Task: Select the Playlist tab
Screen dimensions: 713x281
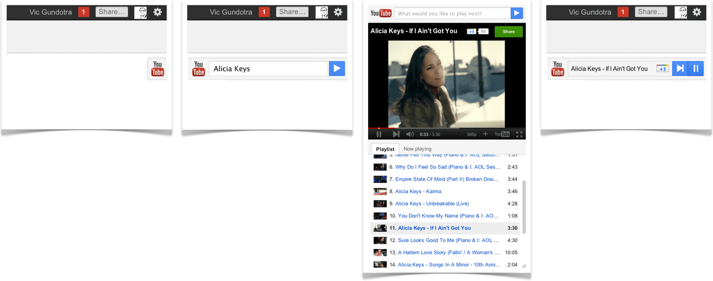Action: click(x=385, y=149)
